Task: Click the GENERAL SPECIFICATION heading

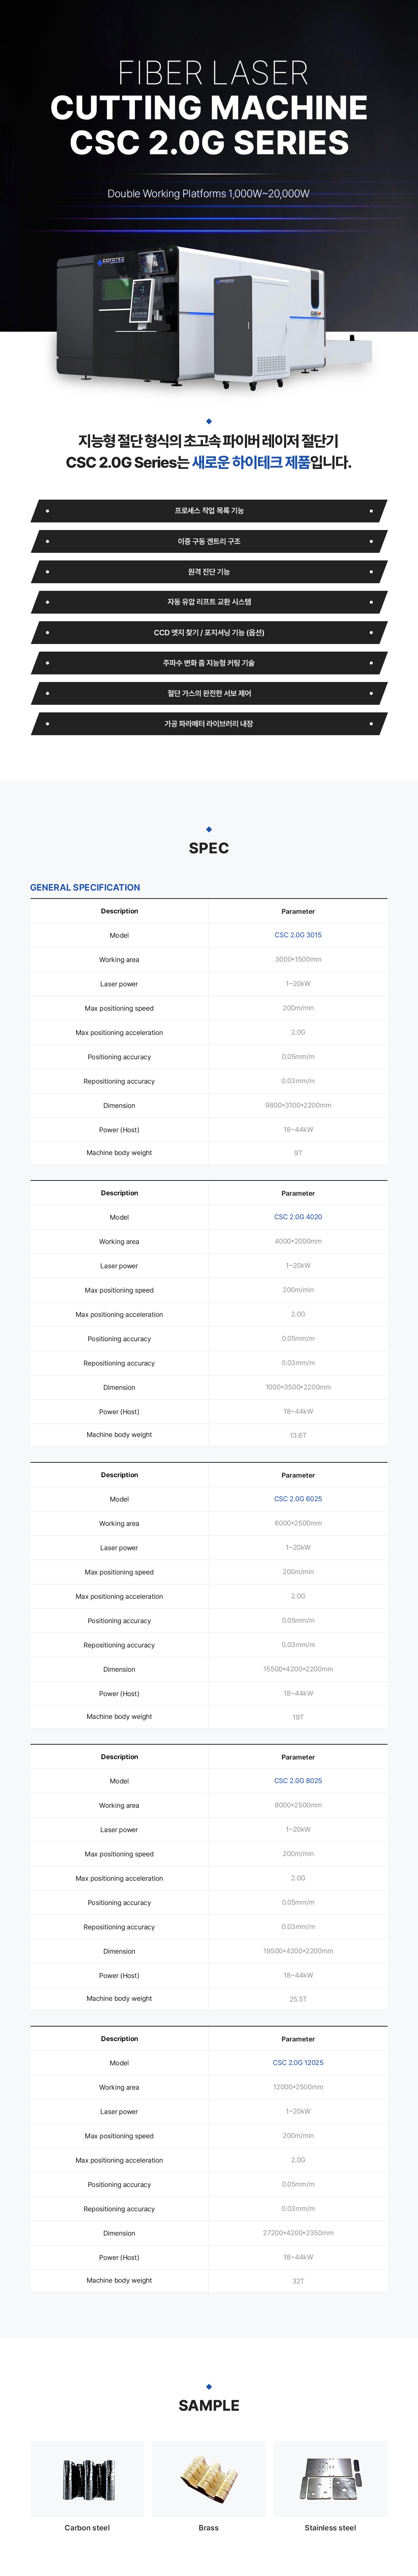Action: [x=85, y=887]
